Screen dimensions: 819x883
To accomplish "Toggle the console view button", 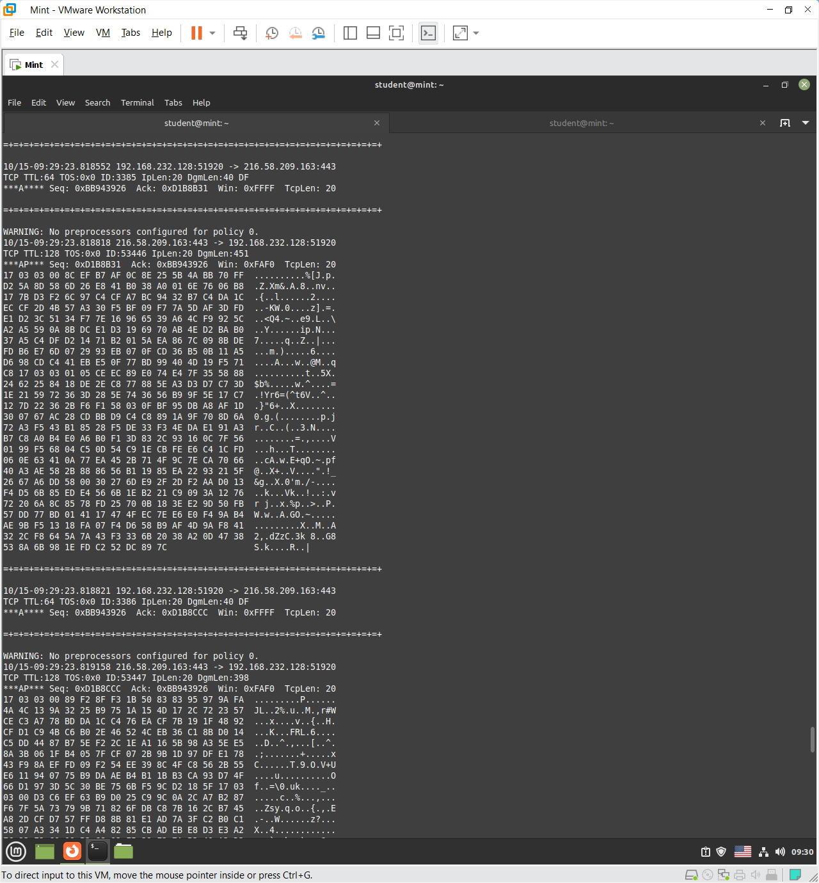I will coord(428,33).
